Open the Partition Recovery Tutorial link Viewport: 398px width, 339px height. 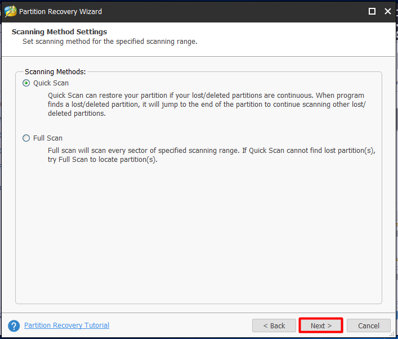pos(66,325)
